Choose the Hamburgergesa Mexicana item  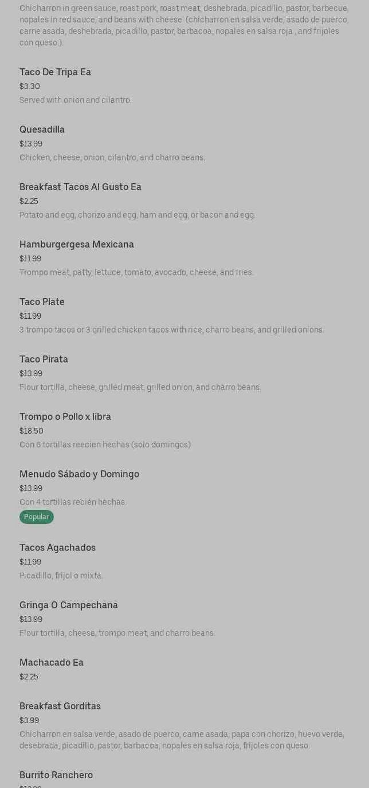[x=77, y=244]
